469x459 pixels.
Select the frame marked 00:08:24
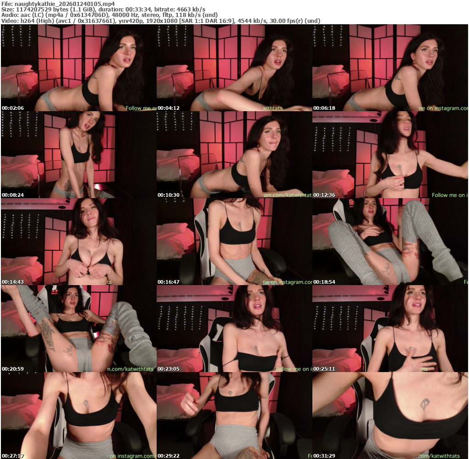[78, 155]
